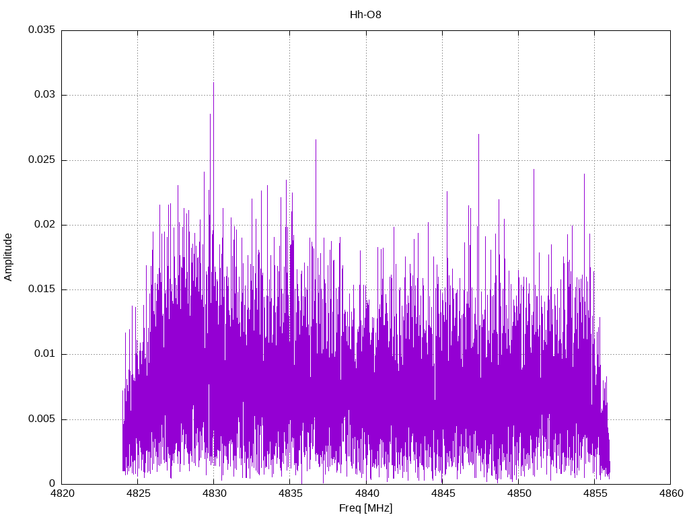Click the y-axis tick label 0.035
Viewport: 689px width, 517px height.
click(x=42, y=30)
